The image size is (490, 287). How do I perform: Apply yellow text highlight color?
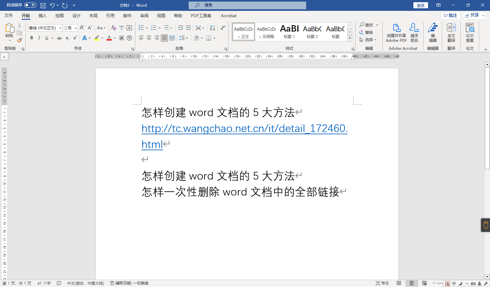click(97, 38)
